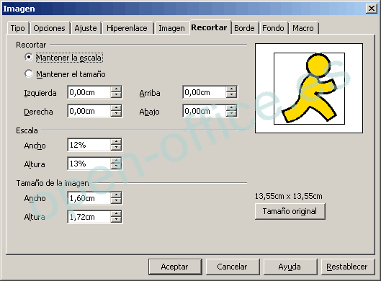This screenshot has height=281, width=381.
Task: Increase Abajo crop with up arrow
Action: pyautogui.click(x=231, y=108)
